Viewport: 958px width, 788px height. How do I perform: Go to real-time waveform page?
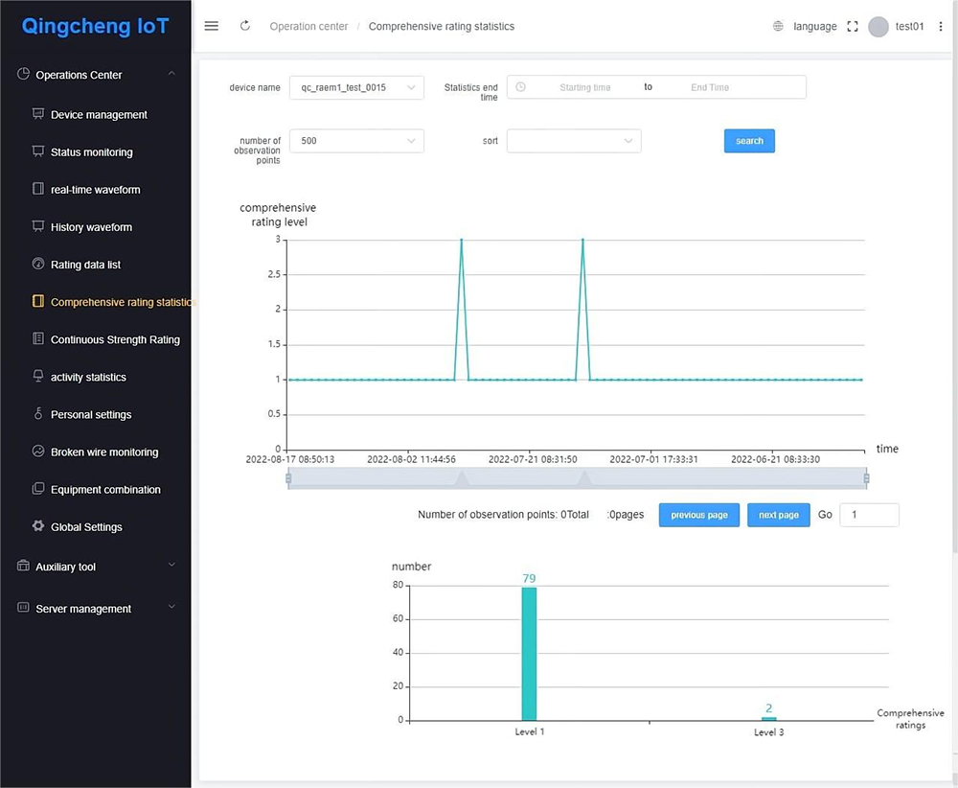click(95, 190)
